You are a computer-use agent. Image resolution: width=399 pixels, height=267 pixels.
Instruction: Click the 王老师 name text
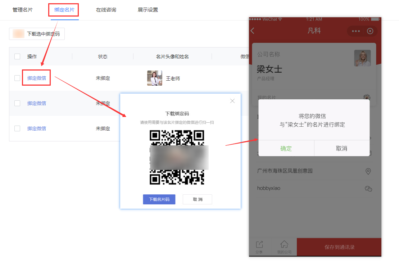(173, 78)
